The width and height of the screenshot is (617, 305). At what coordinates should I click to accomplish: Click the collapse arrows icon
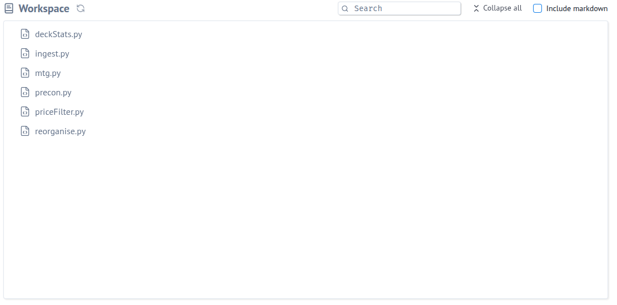[x=476, y=8]
